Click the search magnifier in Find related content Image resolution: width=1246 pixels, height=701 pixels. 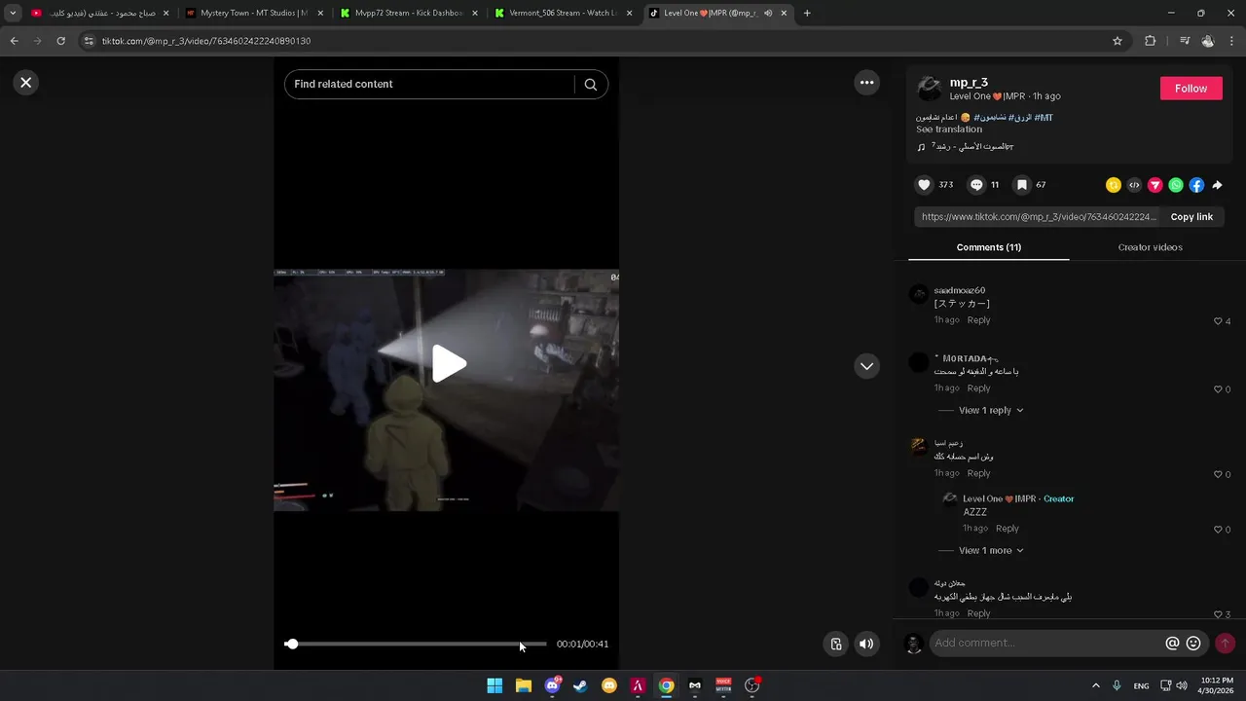590,85
